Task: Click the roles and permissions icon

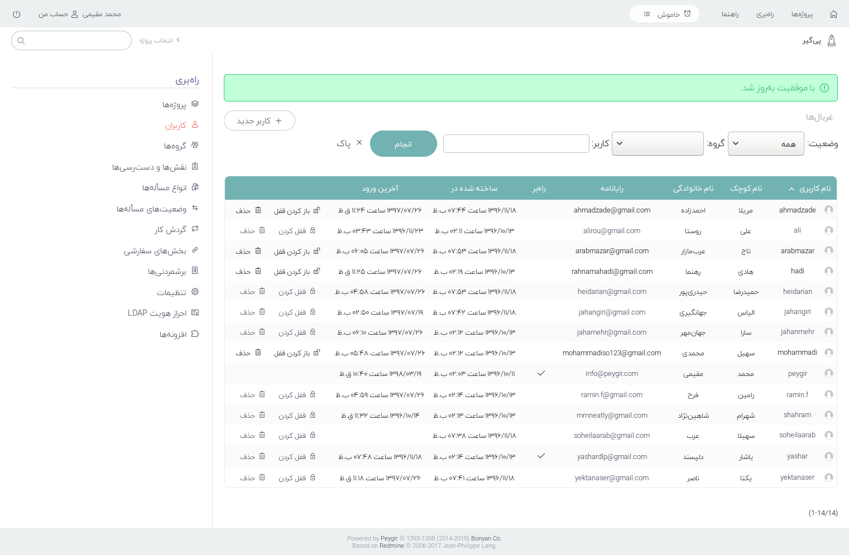Action: 195,166
